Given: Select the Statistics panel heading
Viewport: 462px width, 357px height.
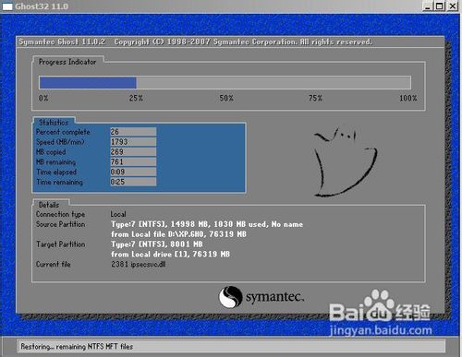Looking at the screenshot, I should click(x=54, y=122).
